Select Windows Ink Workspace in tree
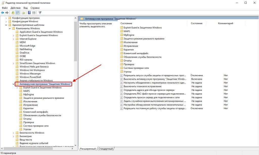This screenshot has height=155, width=259. point(32,70)
